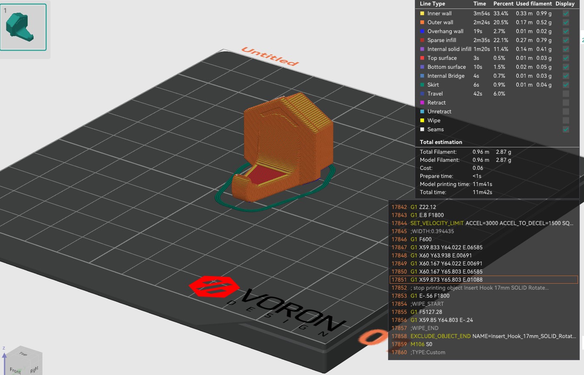Select G-code line 17844 SET_VELOCITY_LIMIT
Screen dimensions: 584x375
484,223
